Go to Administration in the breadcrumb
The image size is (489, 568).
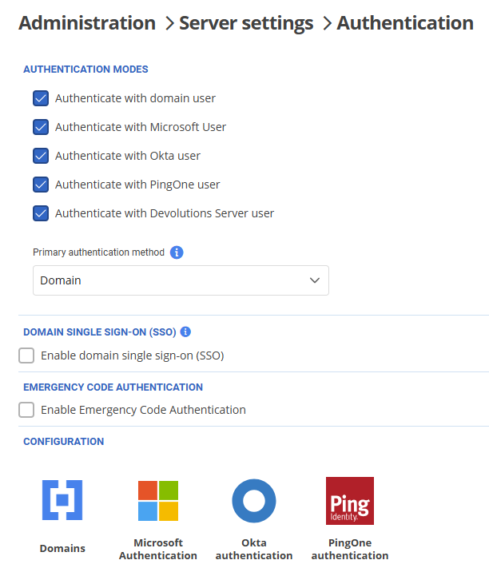pos(87,23)
